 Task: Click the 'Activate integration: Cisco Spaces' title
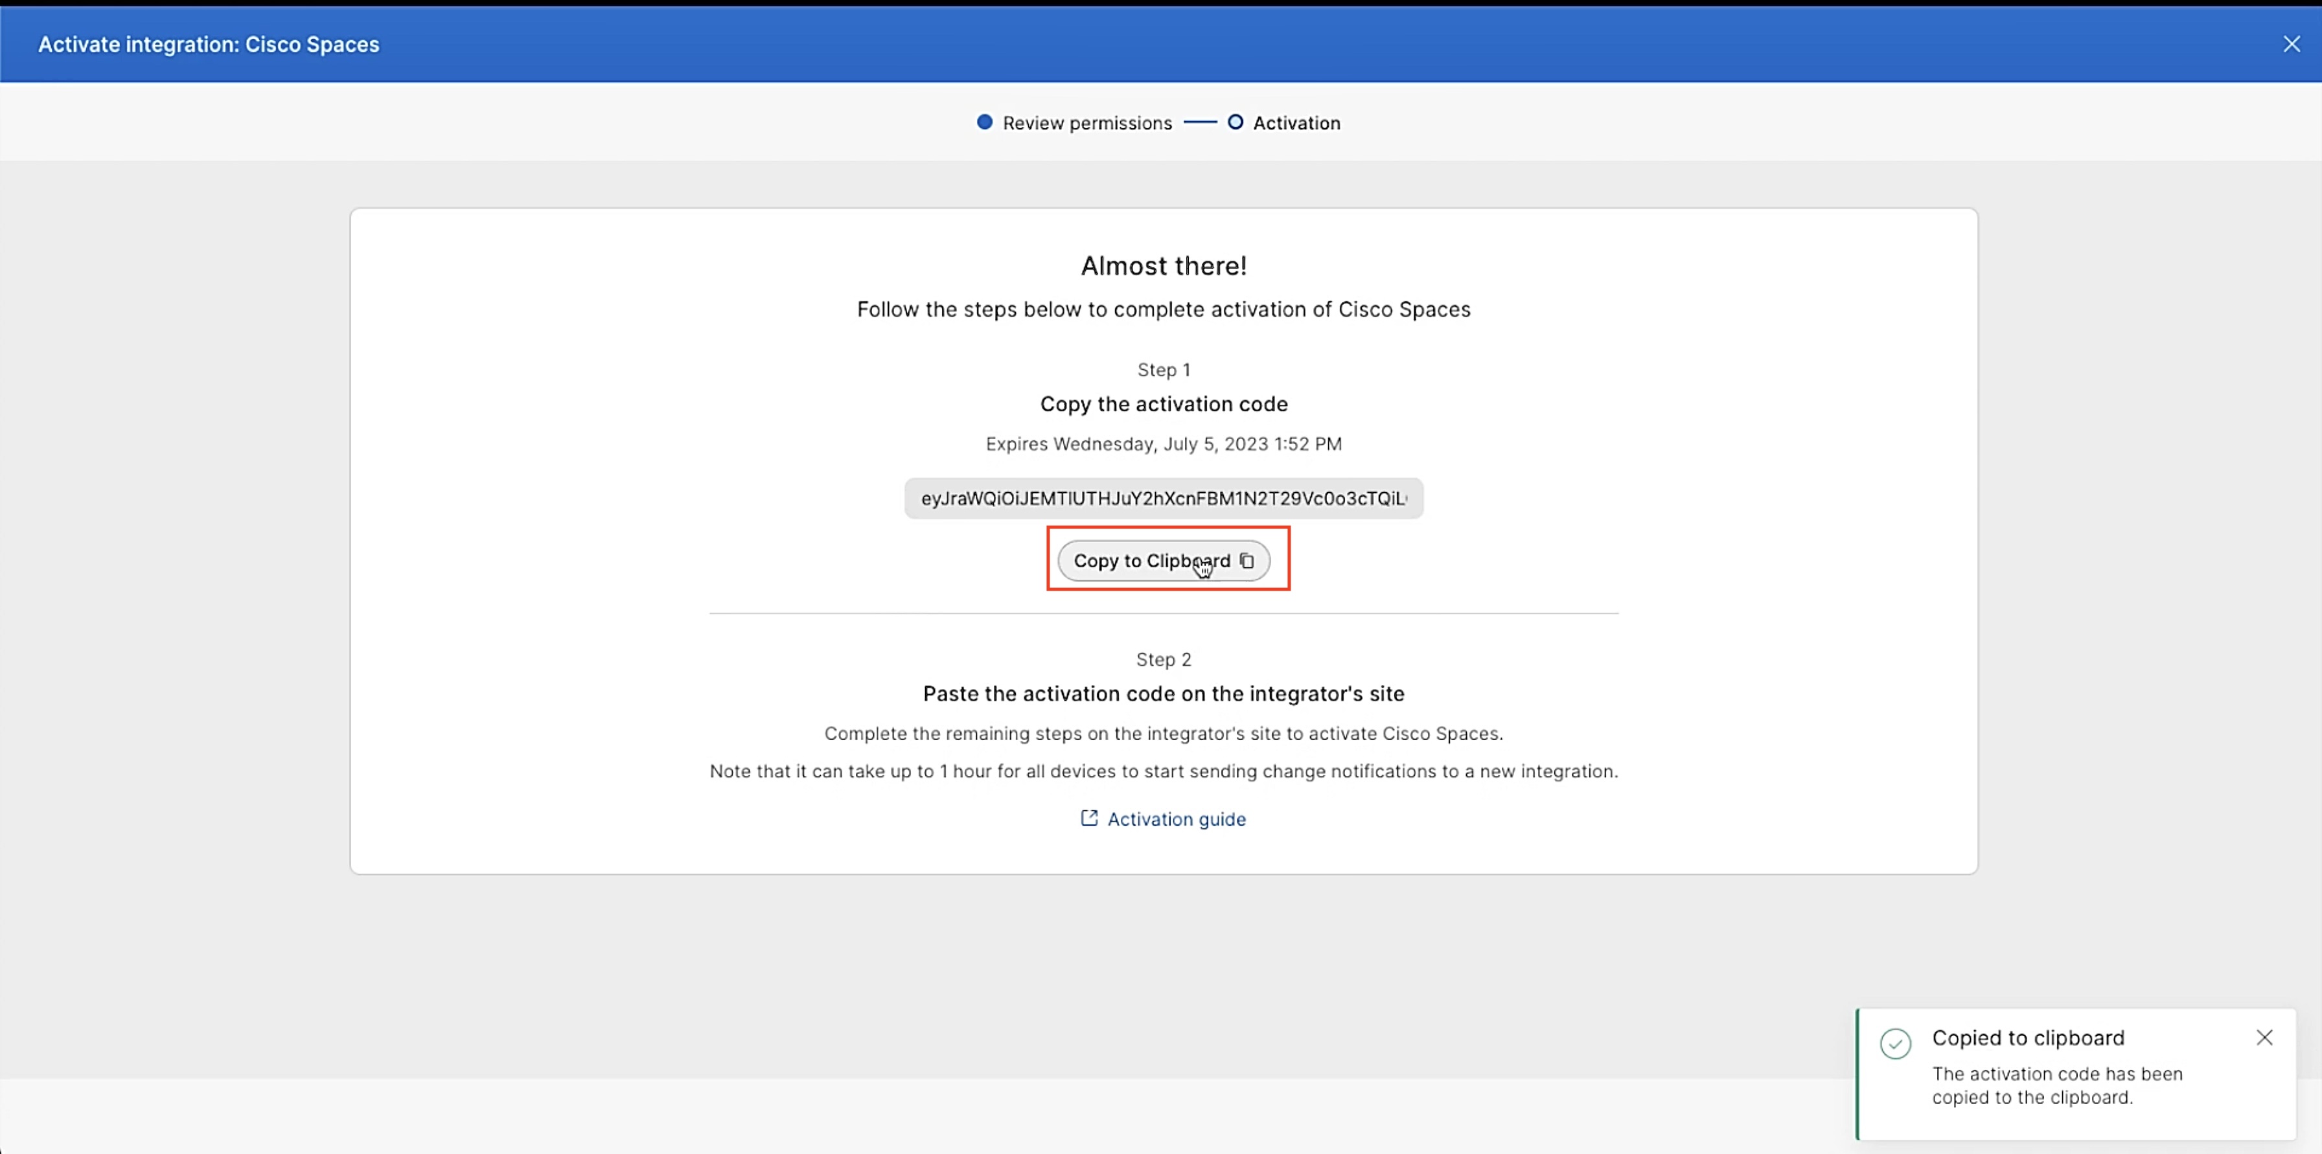pos(208,44)
